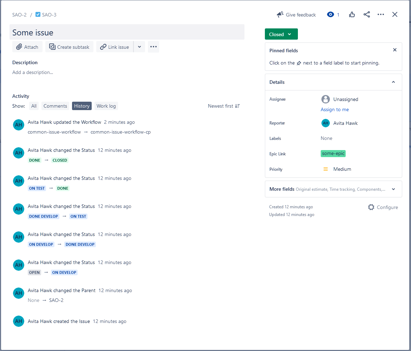Image resolution: width=411 pixels, height=351 pixels.
Task: Dismiss the Pinned fields panel
Action: (394, 50)
